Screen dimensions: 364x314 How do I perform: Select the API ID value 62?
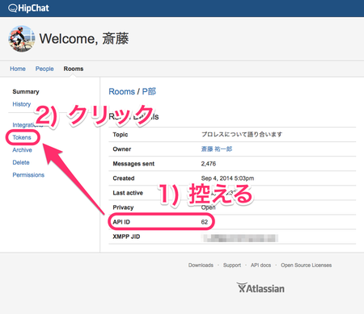pyautogui.click(x=205, y=222)
